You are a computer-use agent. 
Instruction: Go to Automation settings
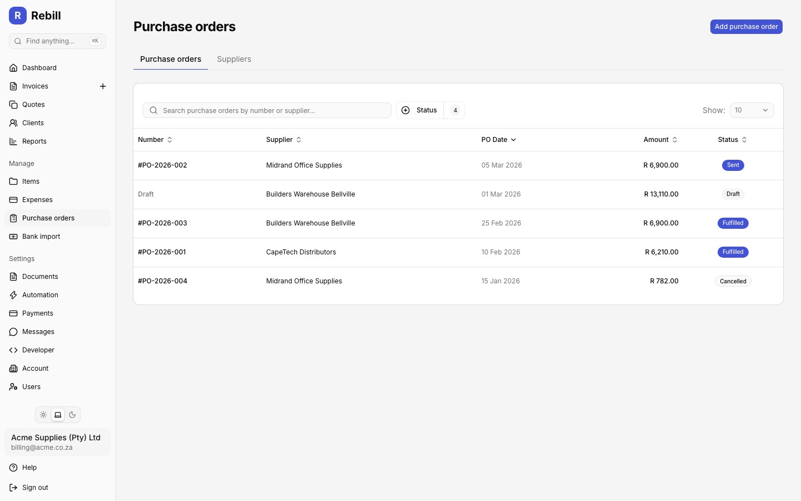point(57,295)
